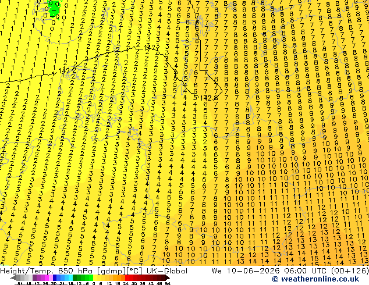Pick the bright yellow legend swatch
The height and width of the screenshot is (285, 369).
point(95,277)
